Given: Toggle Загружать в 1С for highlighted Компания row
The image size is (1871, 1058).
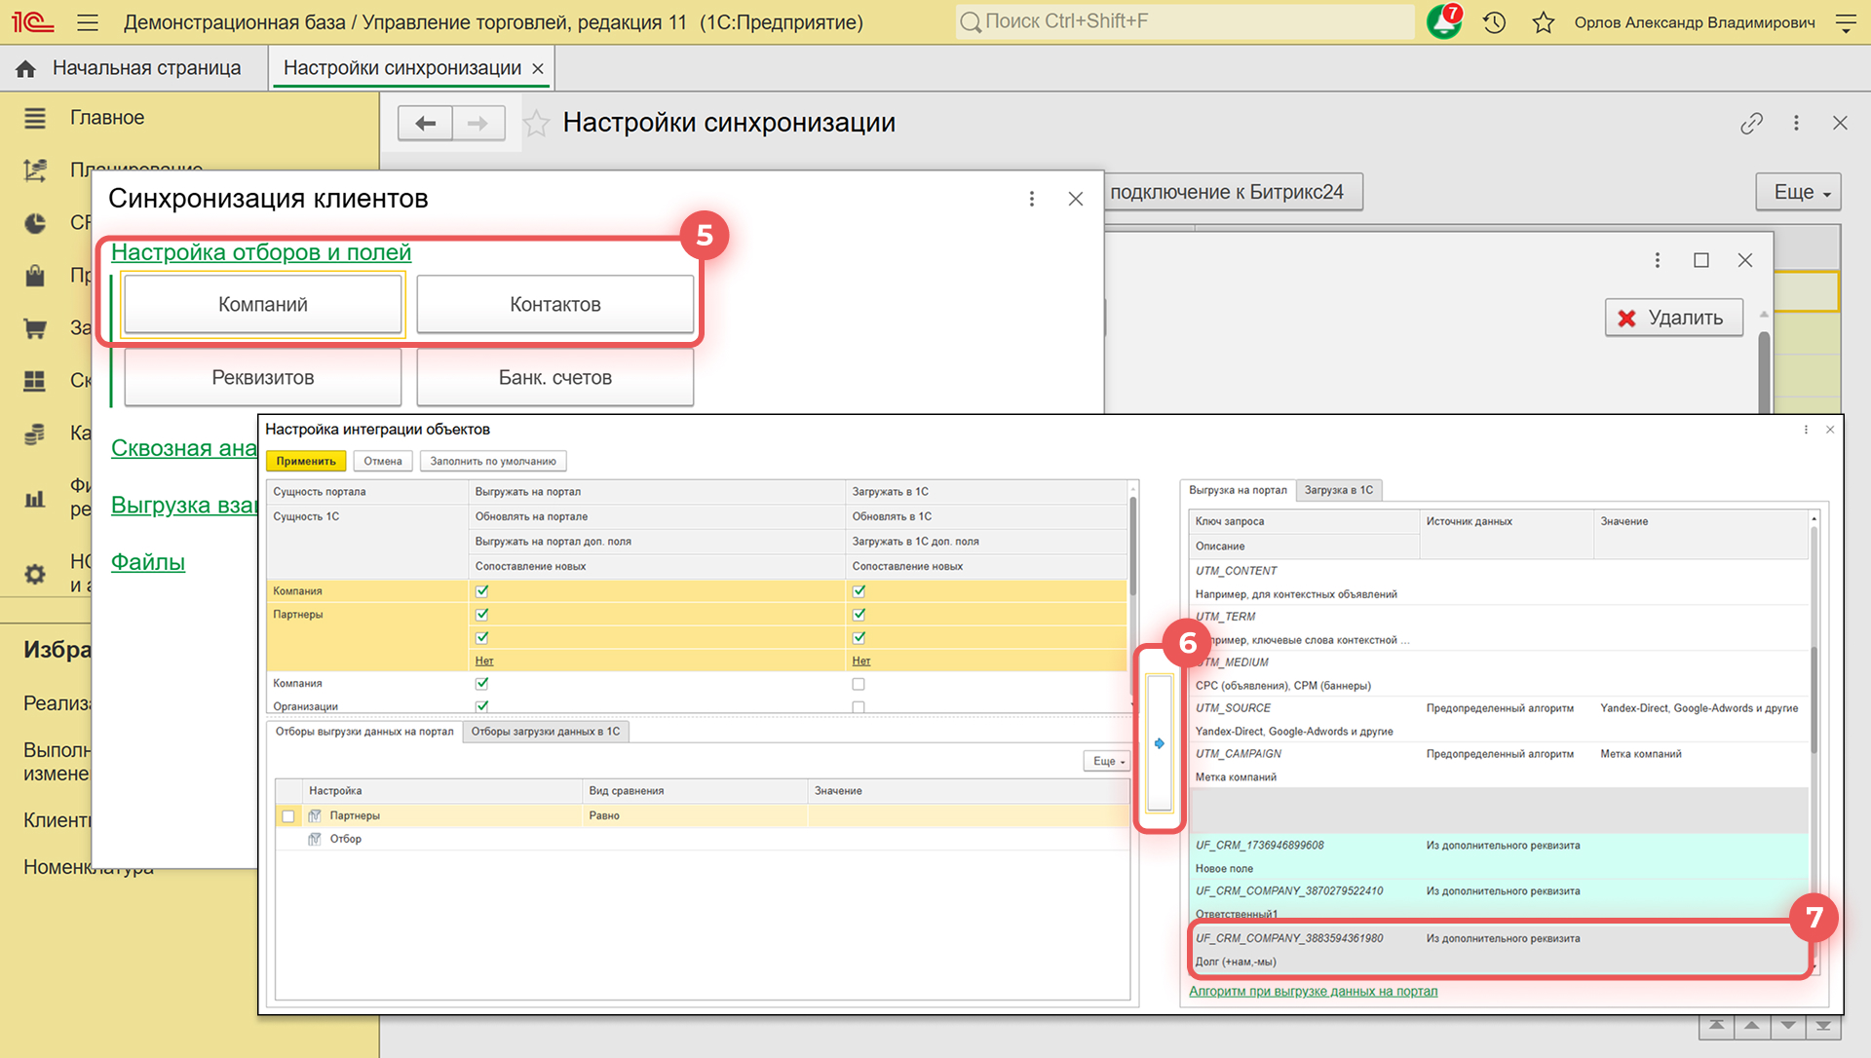Looking at the screenshot, I should [859, 590].
